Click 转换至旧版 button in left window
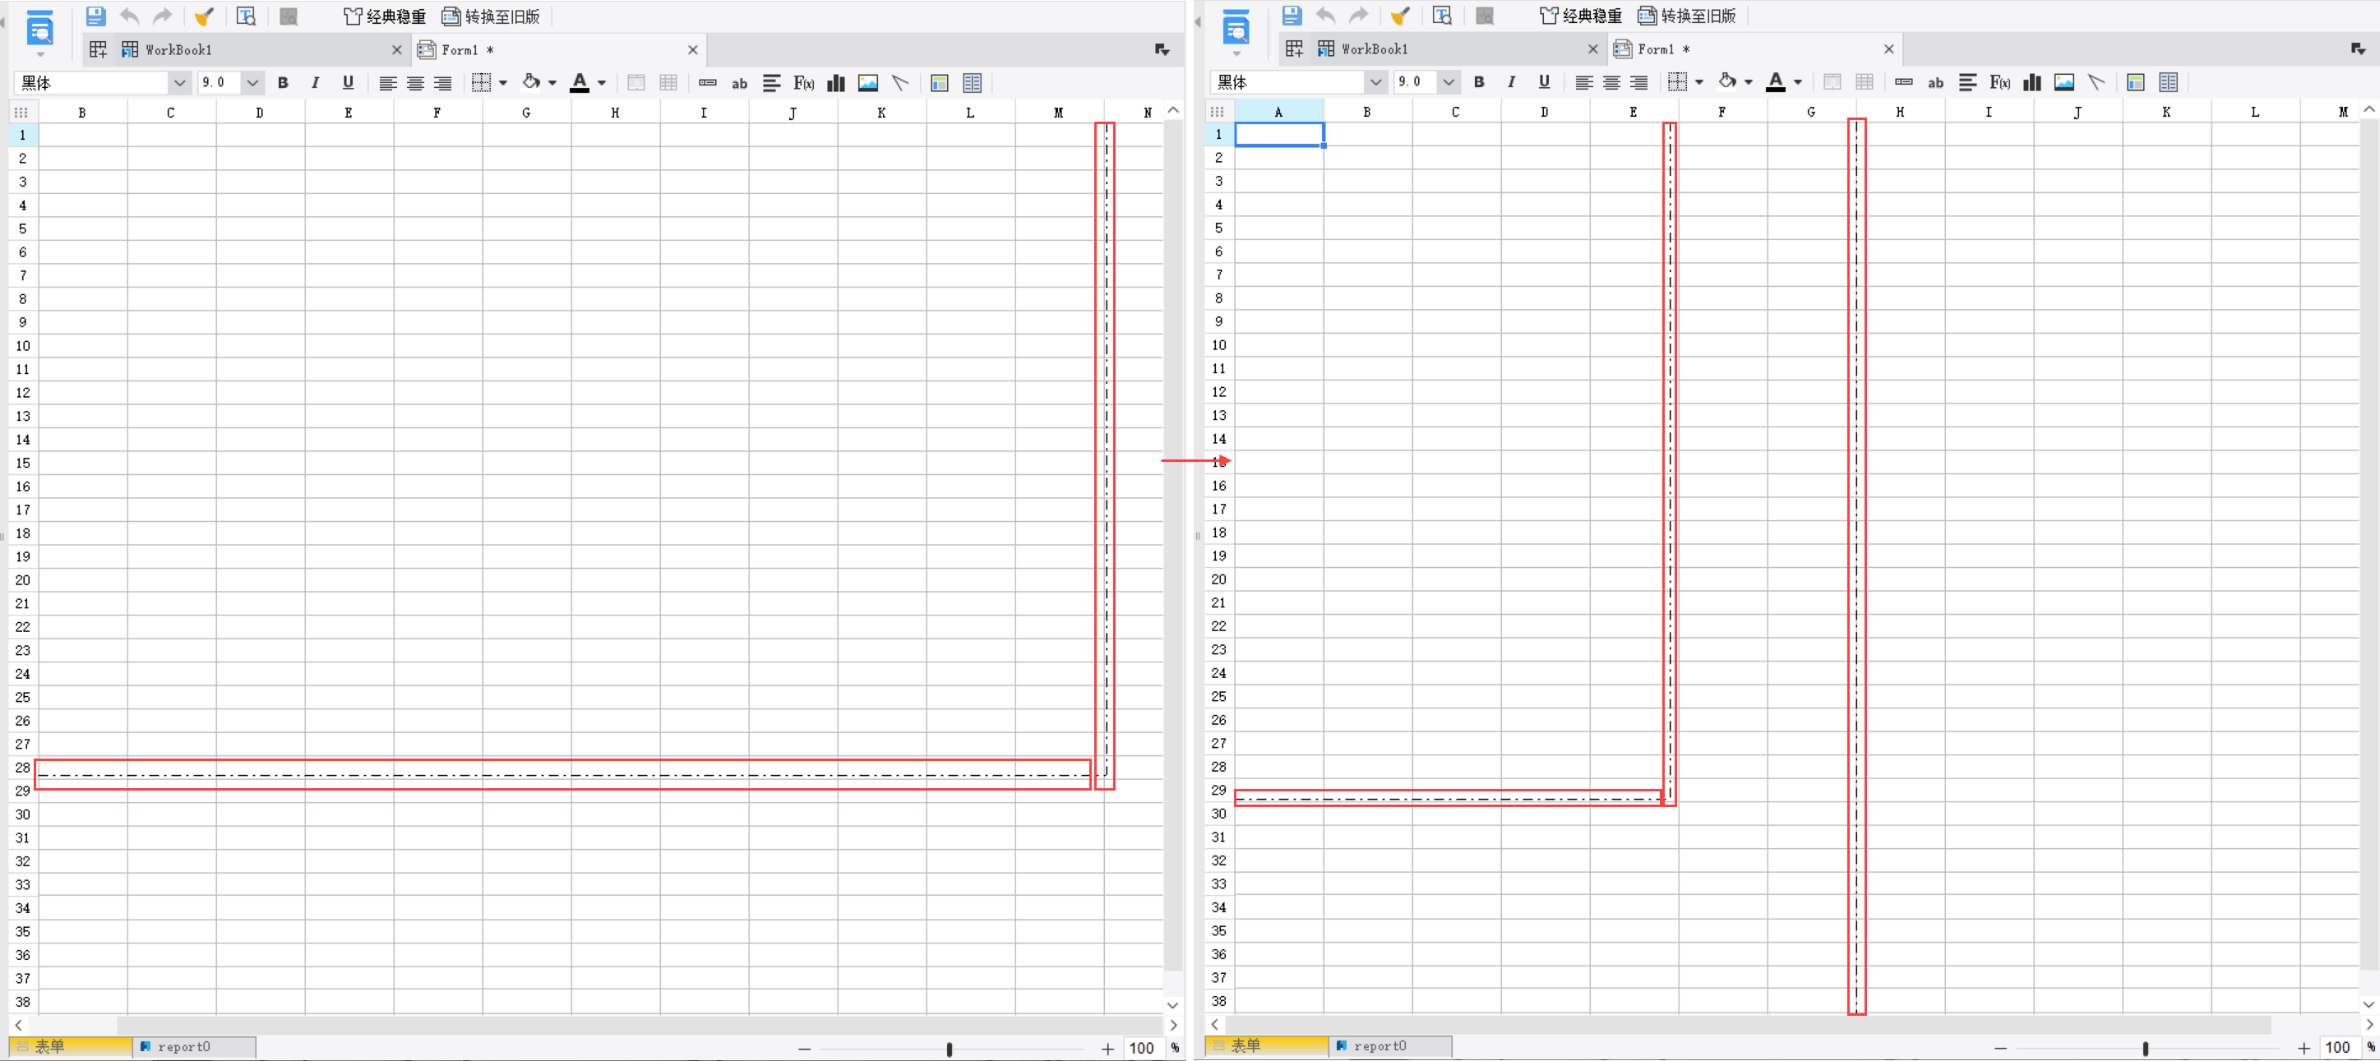Image resolution: width=2380 pixels, height=1061 pixels. [491, 16]
